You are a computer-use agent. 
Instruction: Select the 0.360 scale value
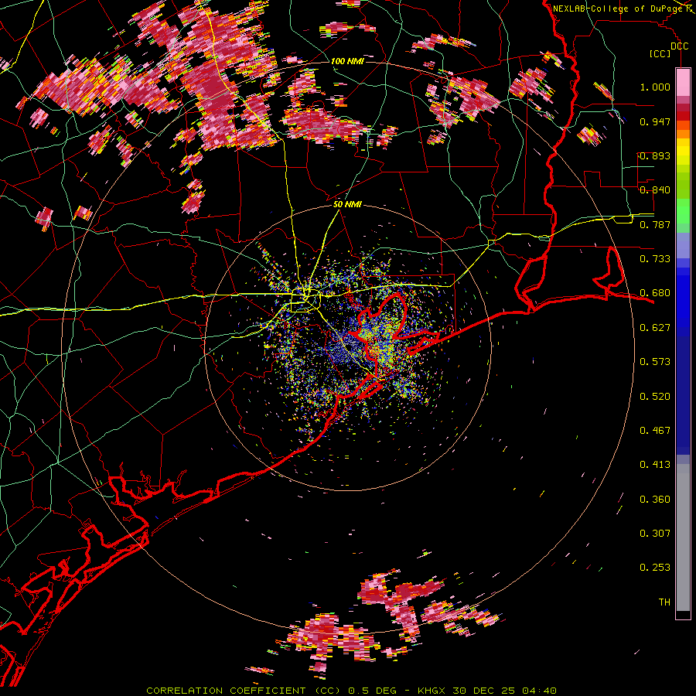[655, 500]
